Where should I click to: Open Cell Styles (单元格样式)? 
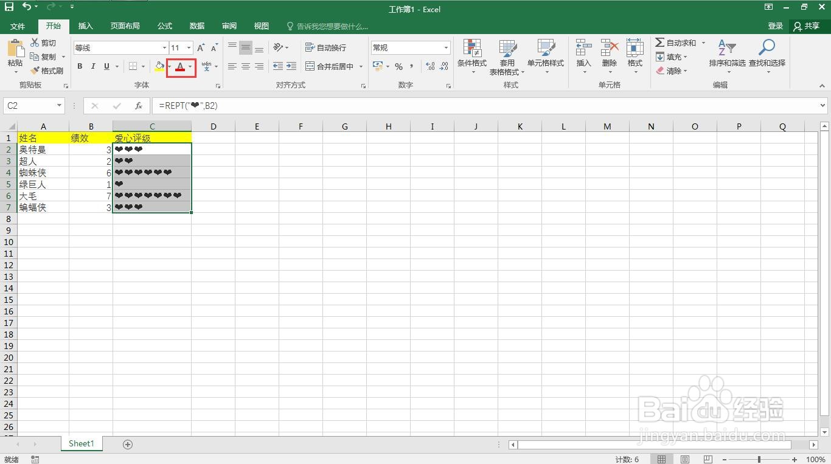tap(546, 56)
